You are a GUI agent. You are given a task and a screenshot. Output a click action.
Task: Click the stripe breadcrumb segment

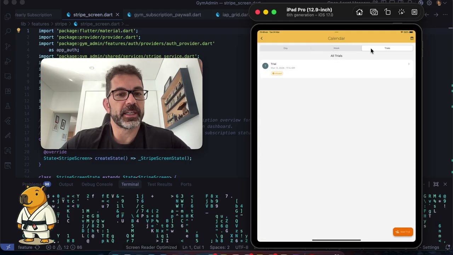pos(61,24)
